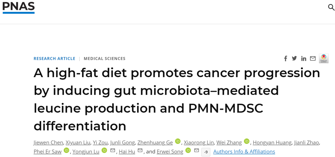Share article via email icon
The image size is (335, 157).
[313, 58]
